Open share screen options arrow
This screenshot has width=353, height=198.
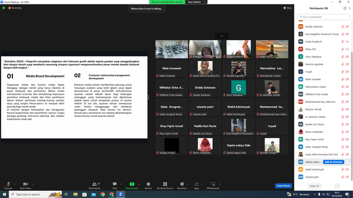click(x=138, y=184)
